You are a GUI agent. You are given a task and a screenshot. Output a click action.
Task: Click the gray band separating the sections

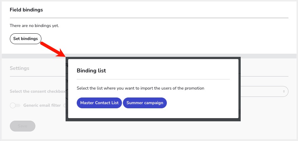pyautogui.click(x=32, y=56)
